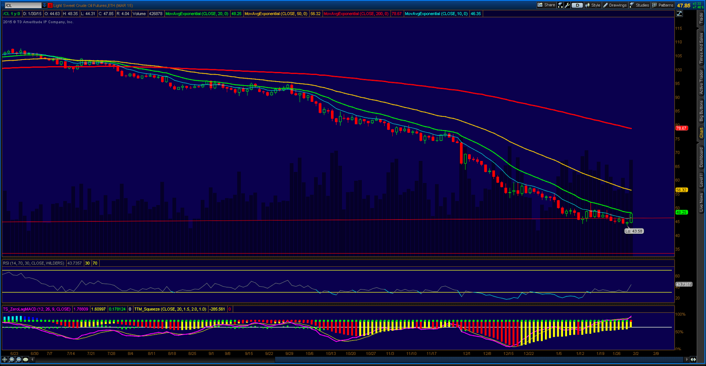
Task: Click the Lo: 43.58 price bubble
Action: coord(634,231)
